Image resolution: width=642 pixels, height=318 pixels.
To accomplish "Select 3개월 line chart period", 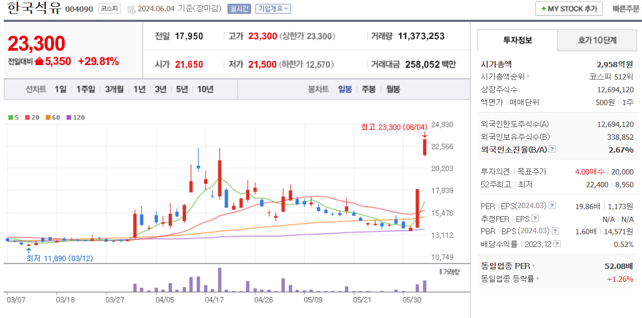I will 114,89.
